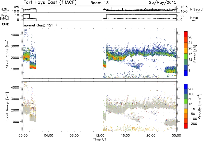Click the "N.Search" legend label
This screenshot has width=204, height=141.
click(197, 9)
